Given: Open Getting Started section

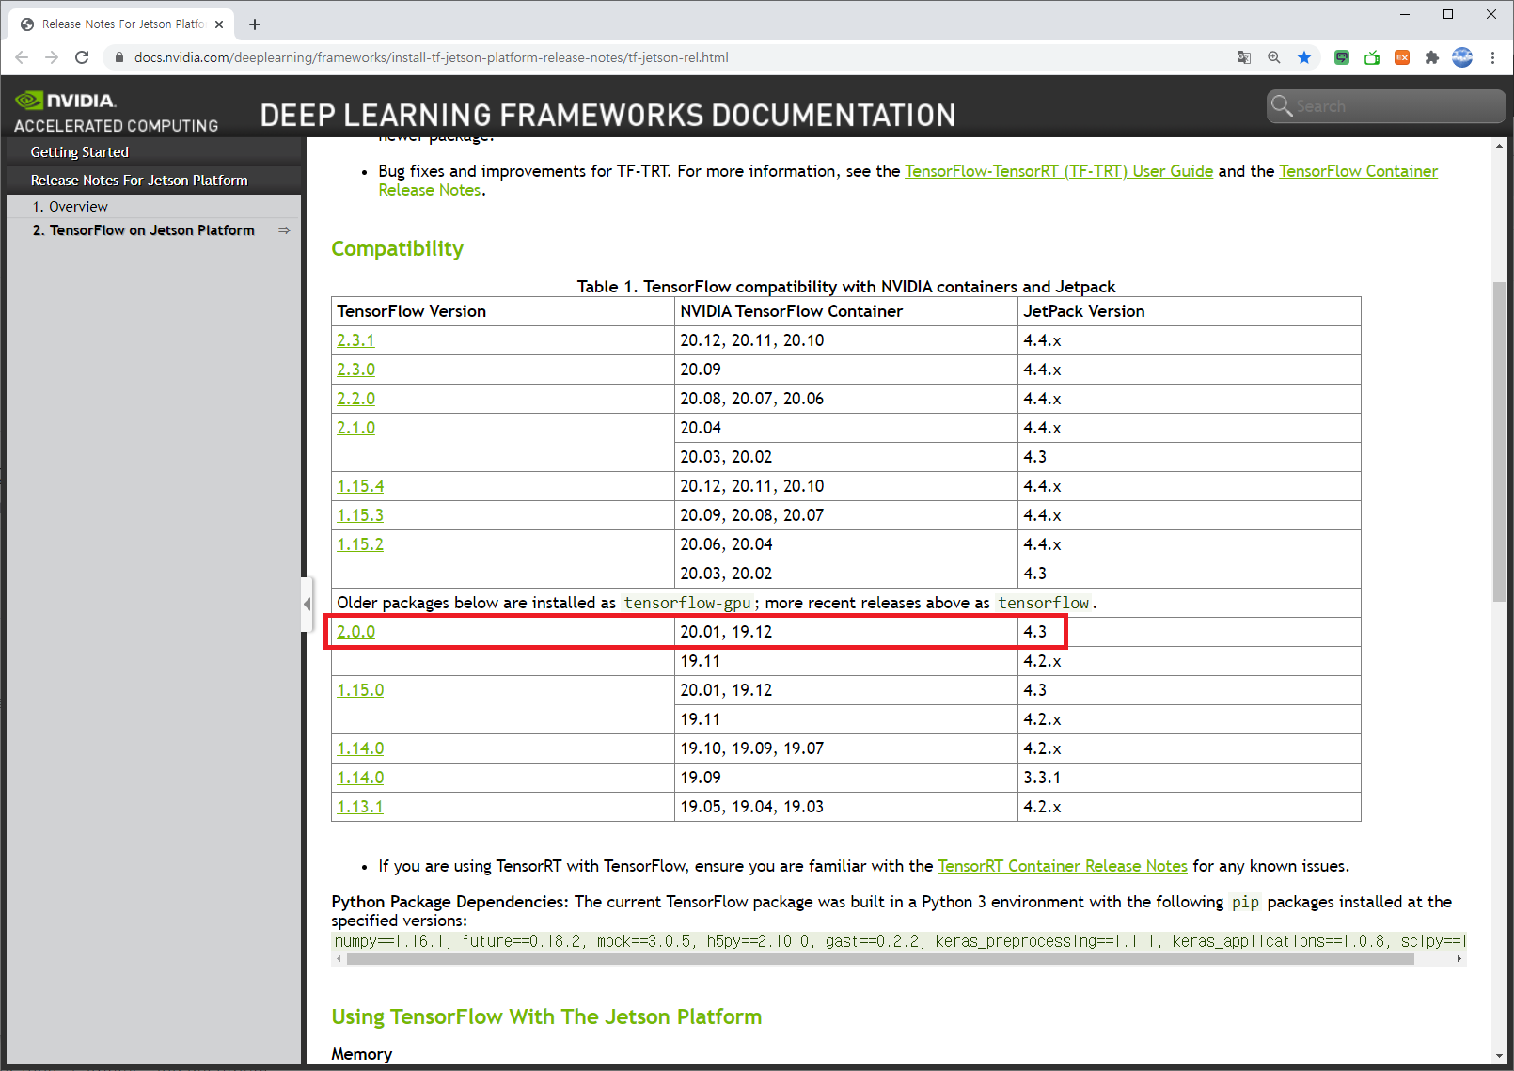Looking at the screenshot, I should (80, 152).
